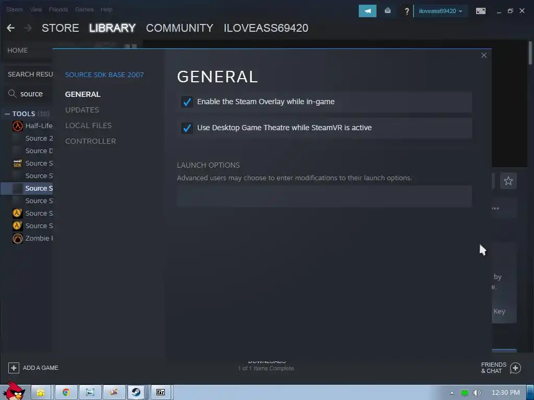
Task: Launch Chrome from the taskbar
Action: click(66, 392)
